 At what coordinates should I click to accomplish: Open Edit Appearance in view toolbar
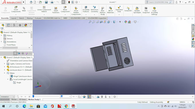click(126, 22)
